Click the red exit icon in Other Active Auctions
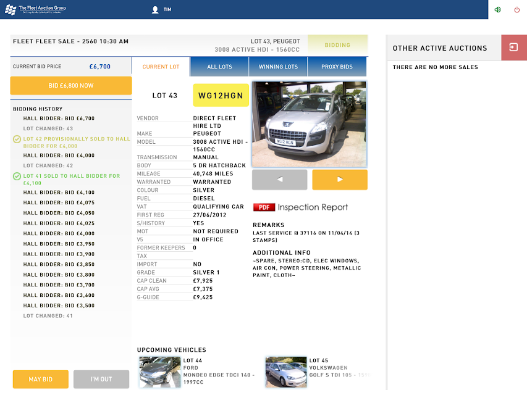Viewport: 527px width, 395px height. click(x=514, y=48)
